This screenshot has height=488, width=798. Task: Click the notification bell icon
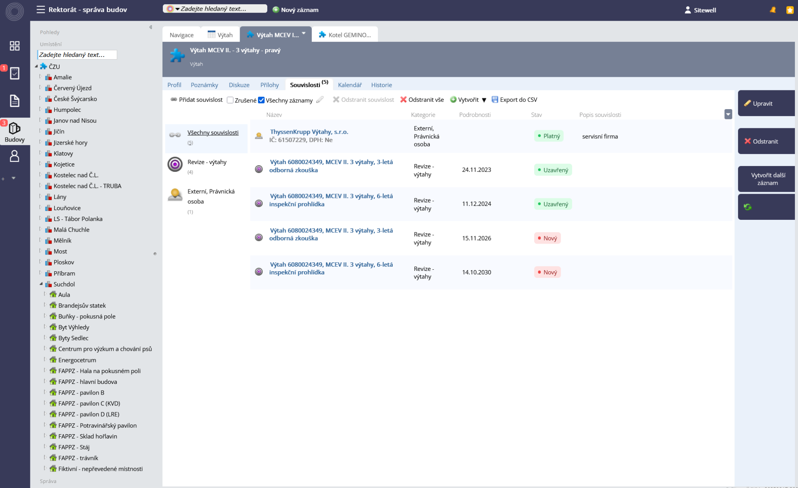pos(773,10)
